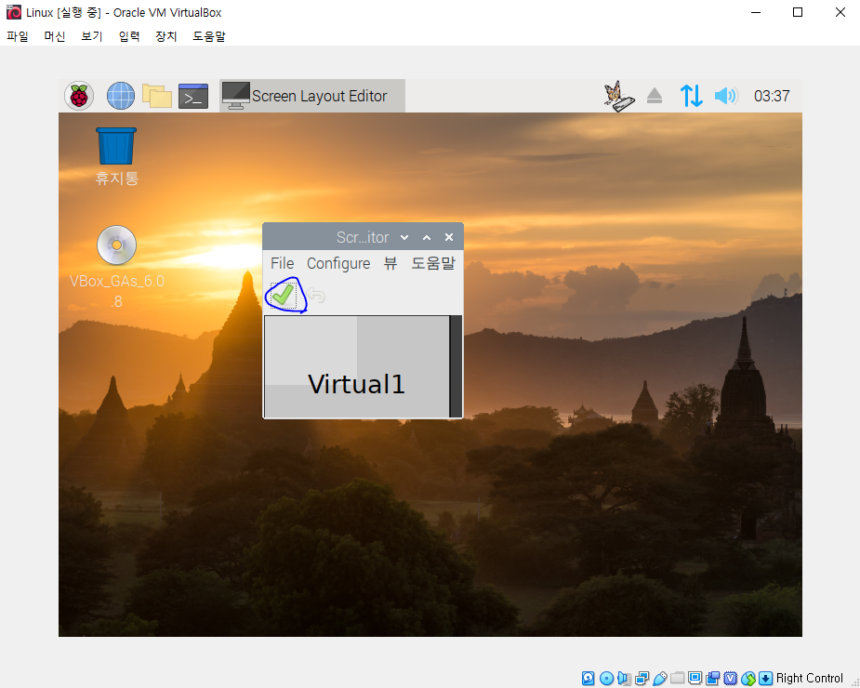Select the Virtual1 display box
The width and height of the screenshot is (860, 688).
tap(356, 366)
